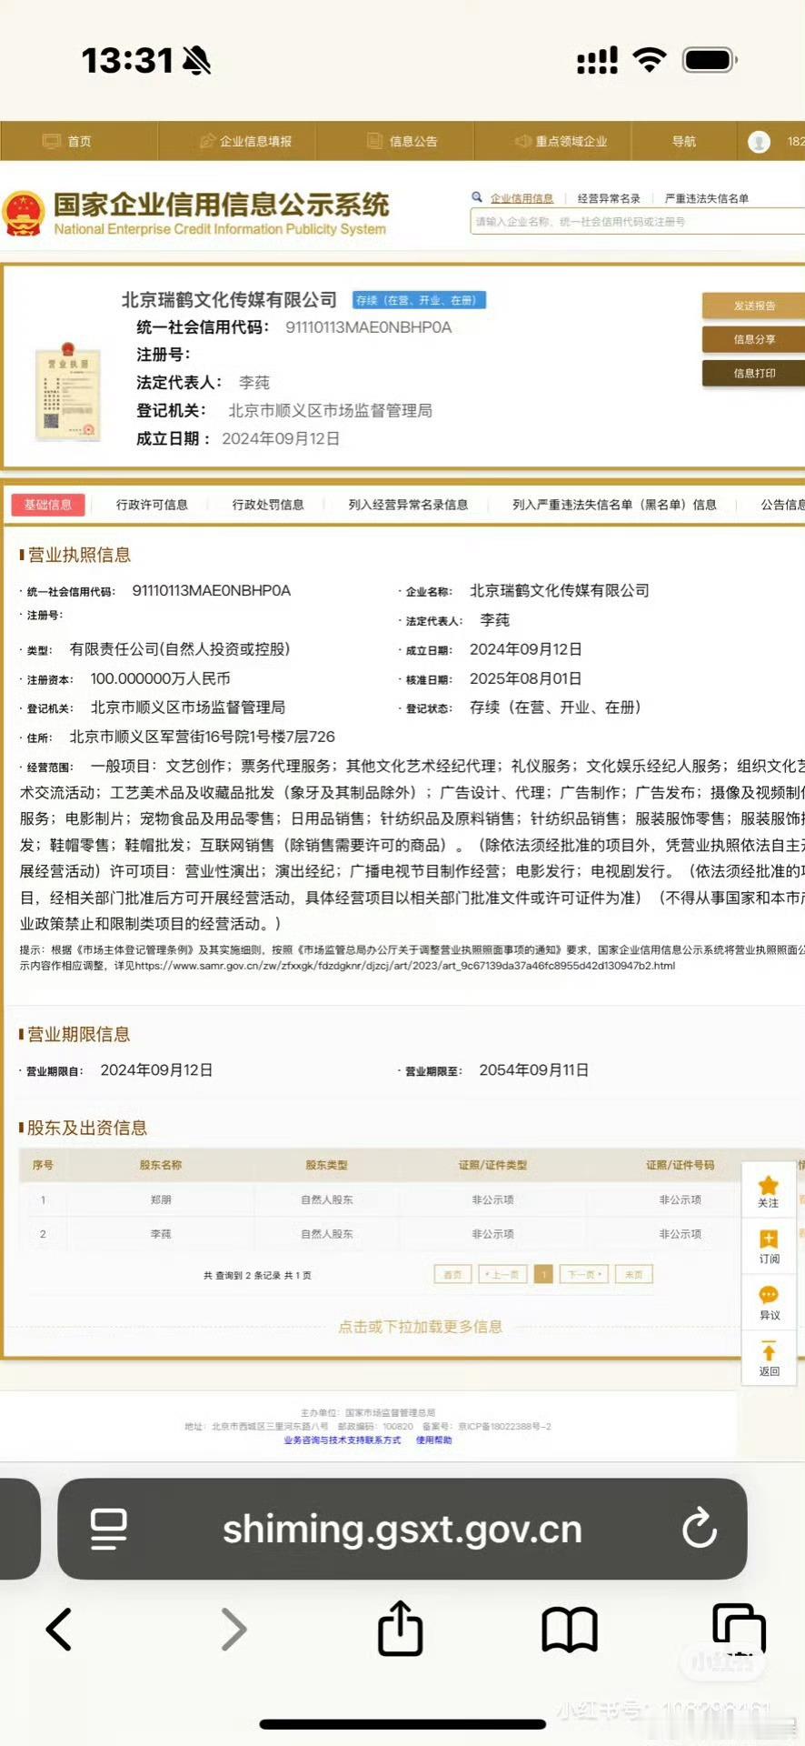Click the 股东及出资信息 section heading
This screenshot has height=1746, width=805.
[x=87, y=1128]
